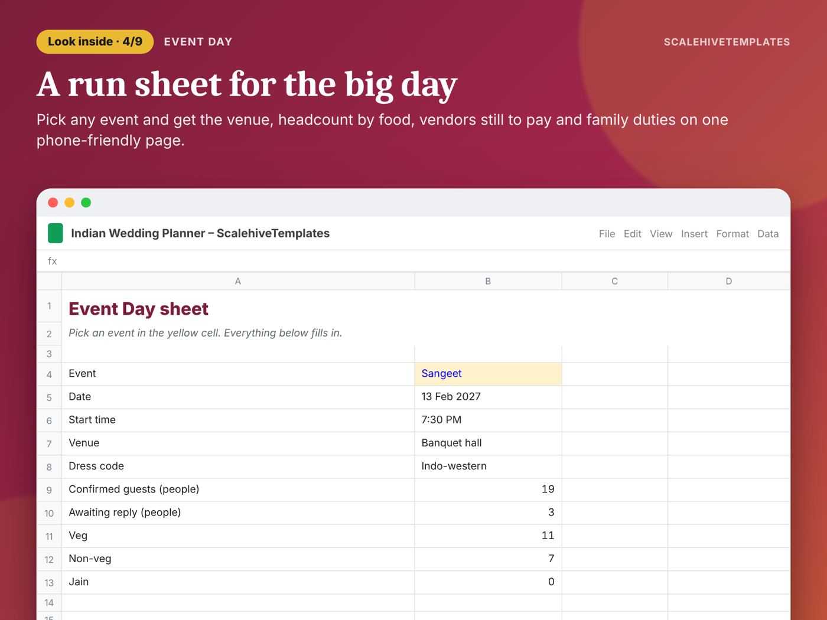
Task: Open the Edit menu
Action: point(632,234)
